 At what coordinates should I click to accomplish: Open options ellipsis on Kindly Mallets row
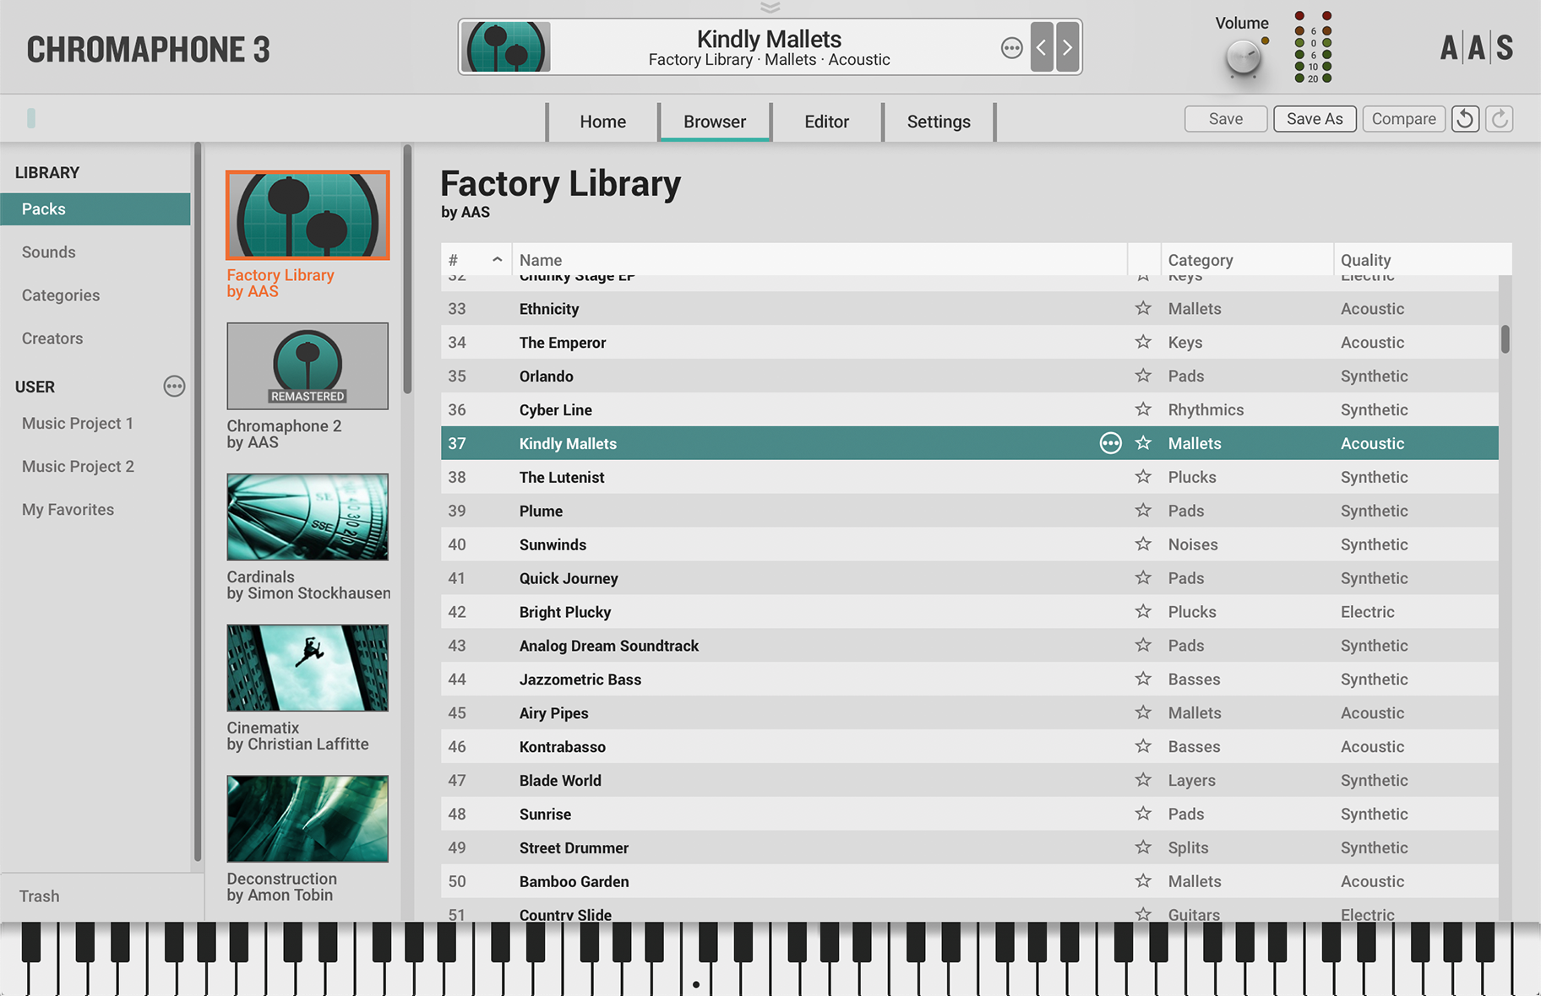[x=1110, y=442]
